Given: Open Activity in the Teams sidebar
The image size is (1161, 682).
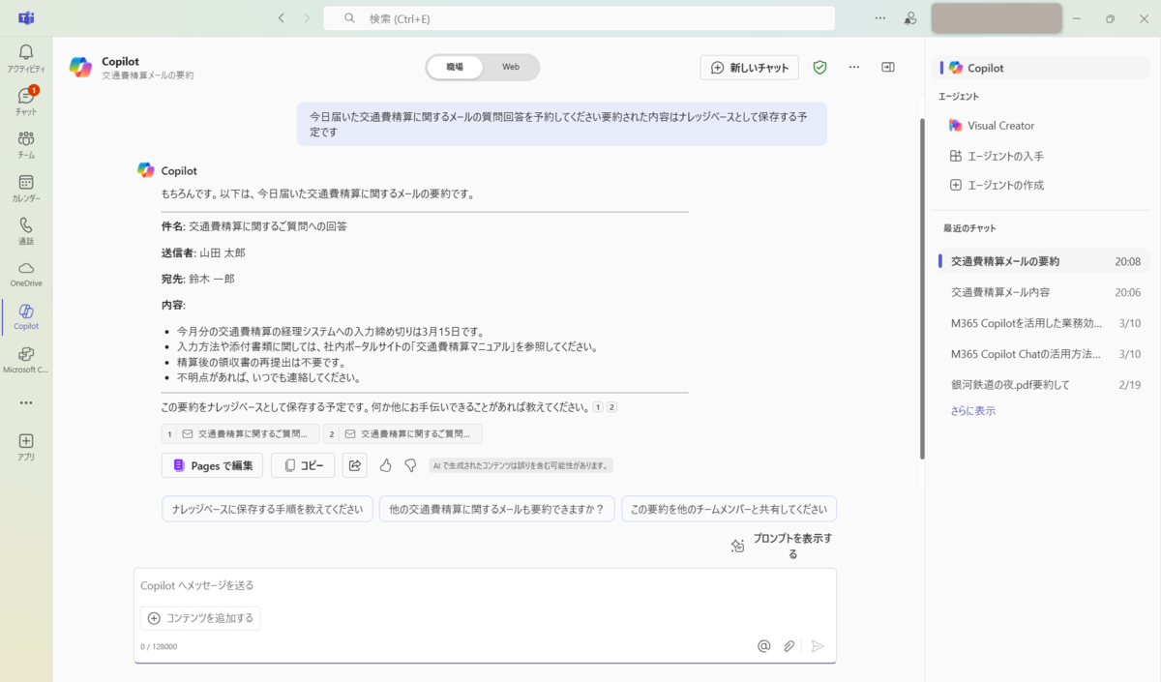Looking at the screenshot, I should (x=26, y=58).
